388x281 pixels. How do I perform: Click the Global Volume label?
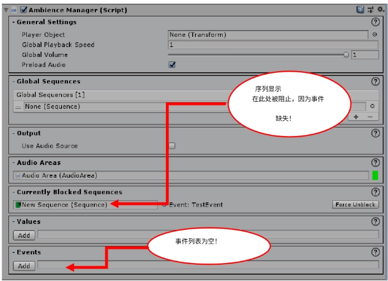click(45, 55)
